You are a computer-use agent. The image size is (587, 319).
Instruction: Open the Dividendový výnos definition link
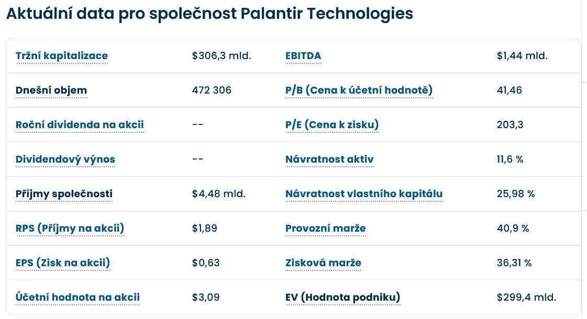65,160
